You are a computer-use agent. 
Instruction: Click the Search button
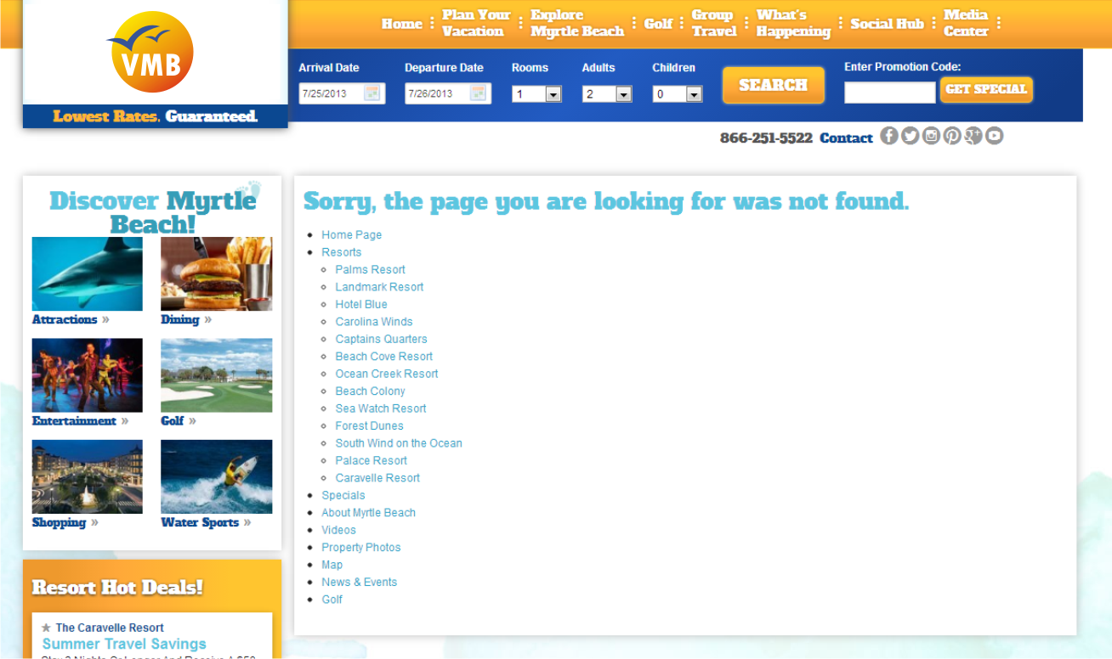click(x=774, y=85)
